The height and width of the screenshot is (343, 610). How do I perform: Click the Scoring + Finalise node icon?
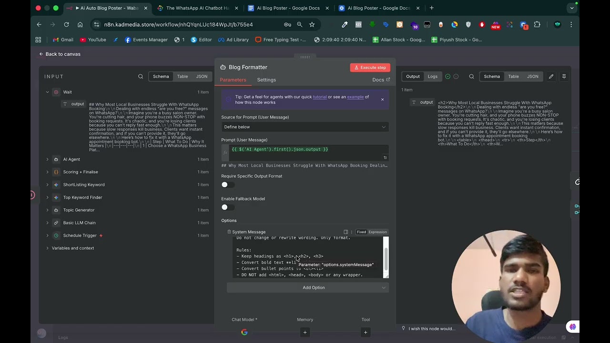click(x=56, y=172)
